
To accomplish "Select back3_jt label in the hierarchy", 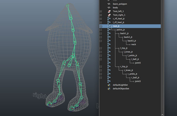I will [132, 41].
